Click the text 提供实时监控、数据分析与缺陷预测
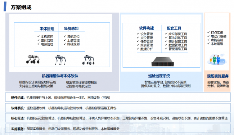 pos(166,86)
